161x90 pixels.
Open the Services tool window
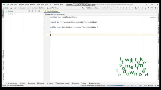[75, 83]
